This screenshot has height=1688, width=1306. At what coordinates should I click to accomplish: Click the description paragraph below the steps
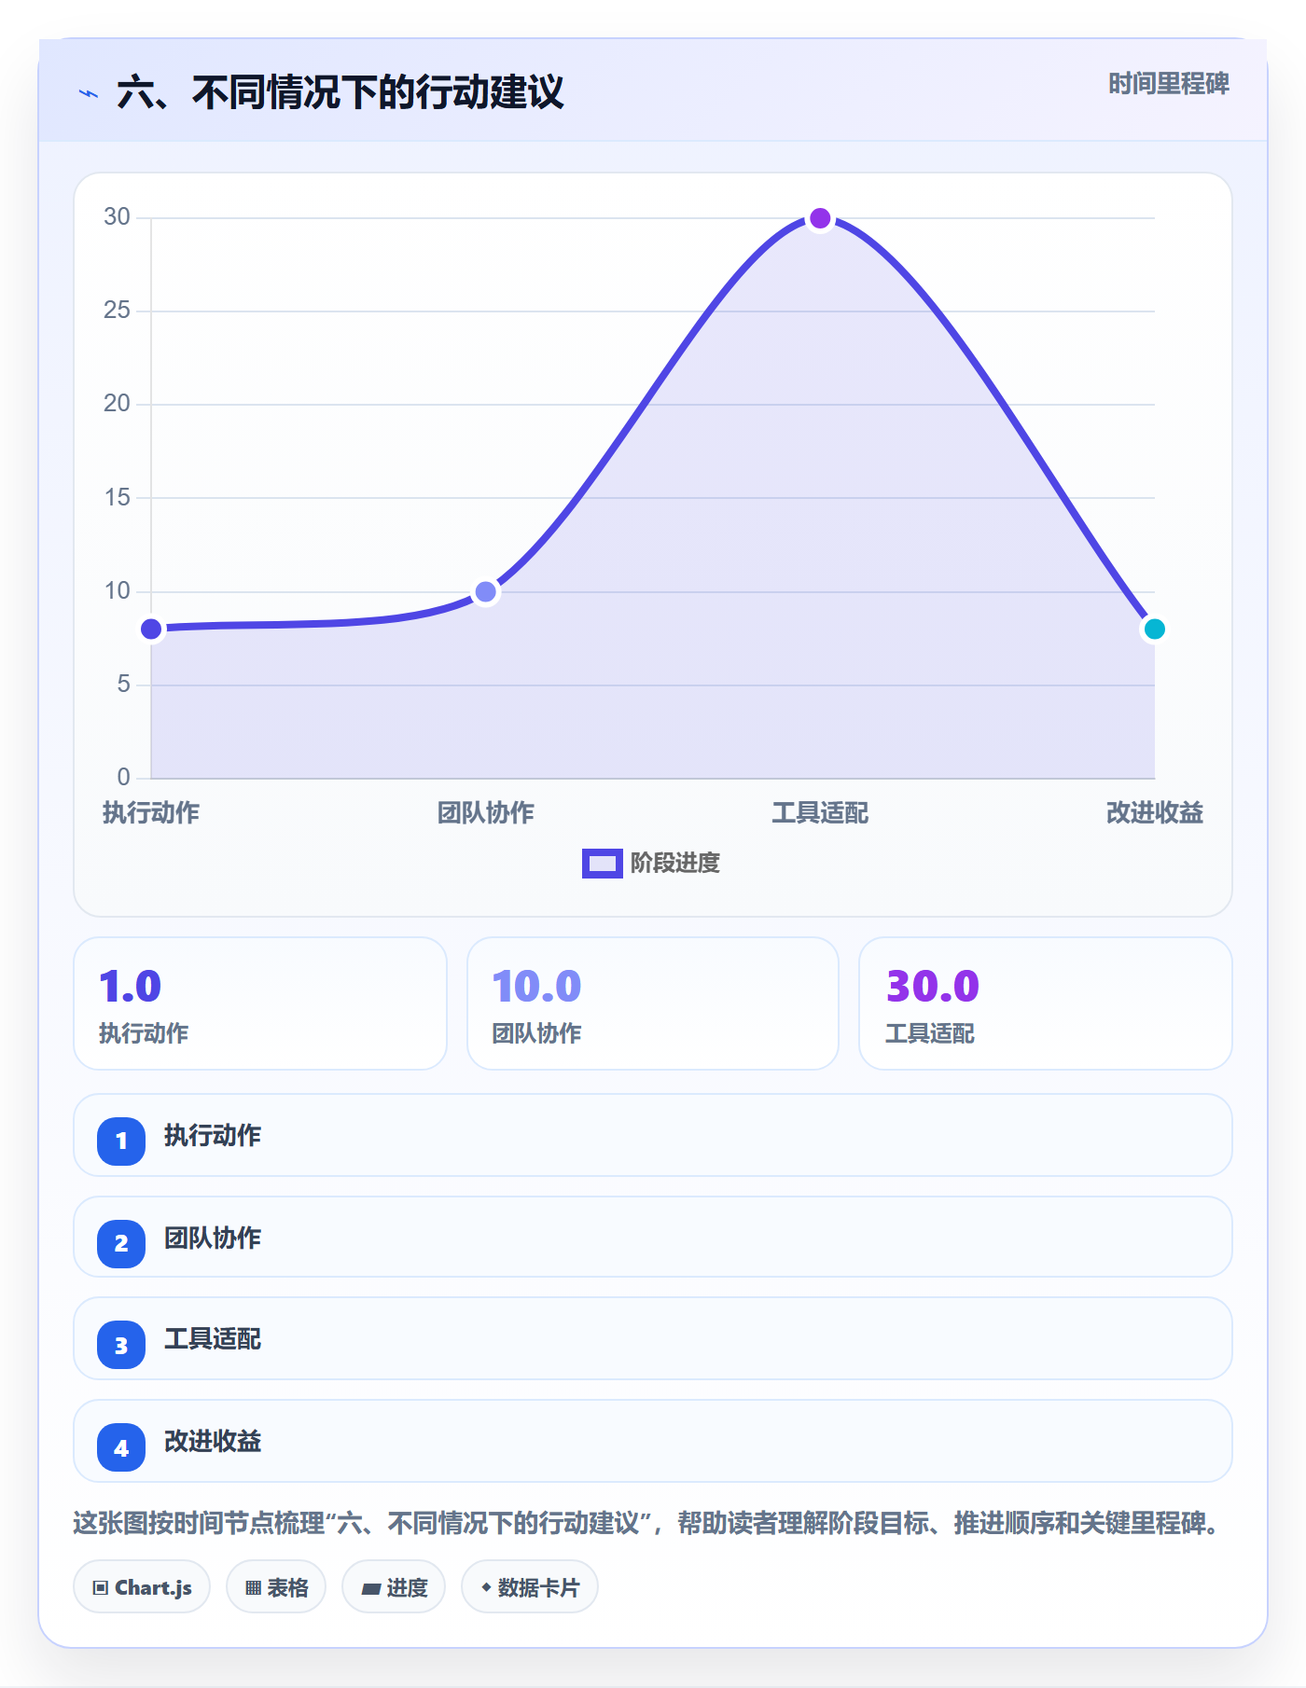(x=648, y=1524)
